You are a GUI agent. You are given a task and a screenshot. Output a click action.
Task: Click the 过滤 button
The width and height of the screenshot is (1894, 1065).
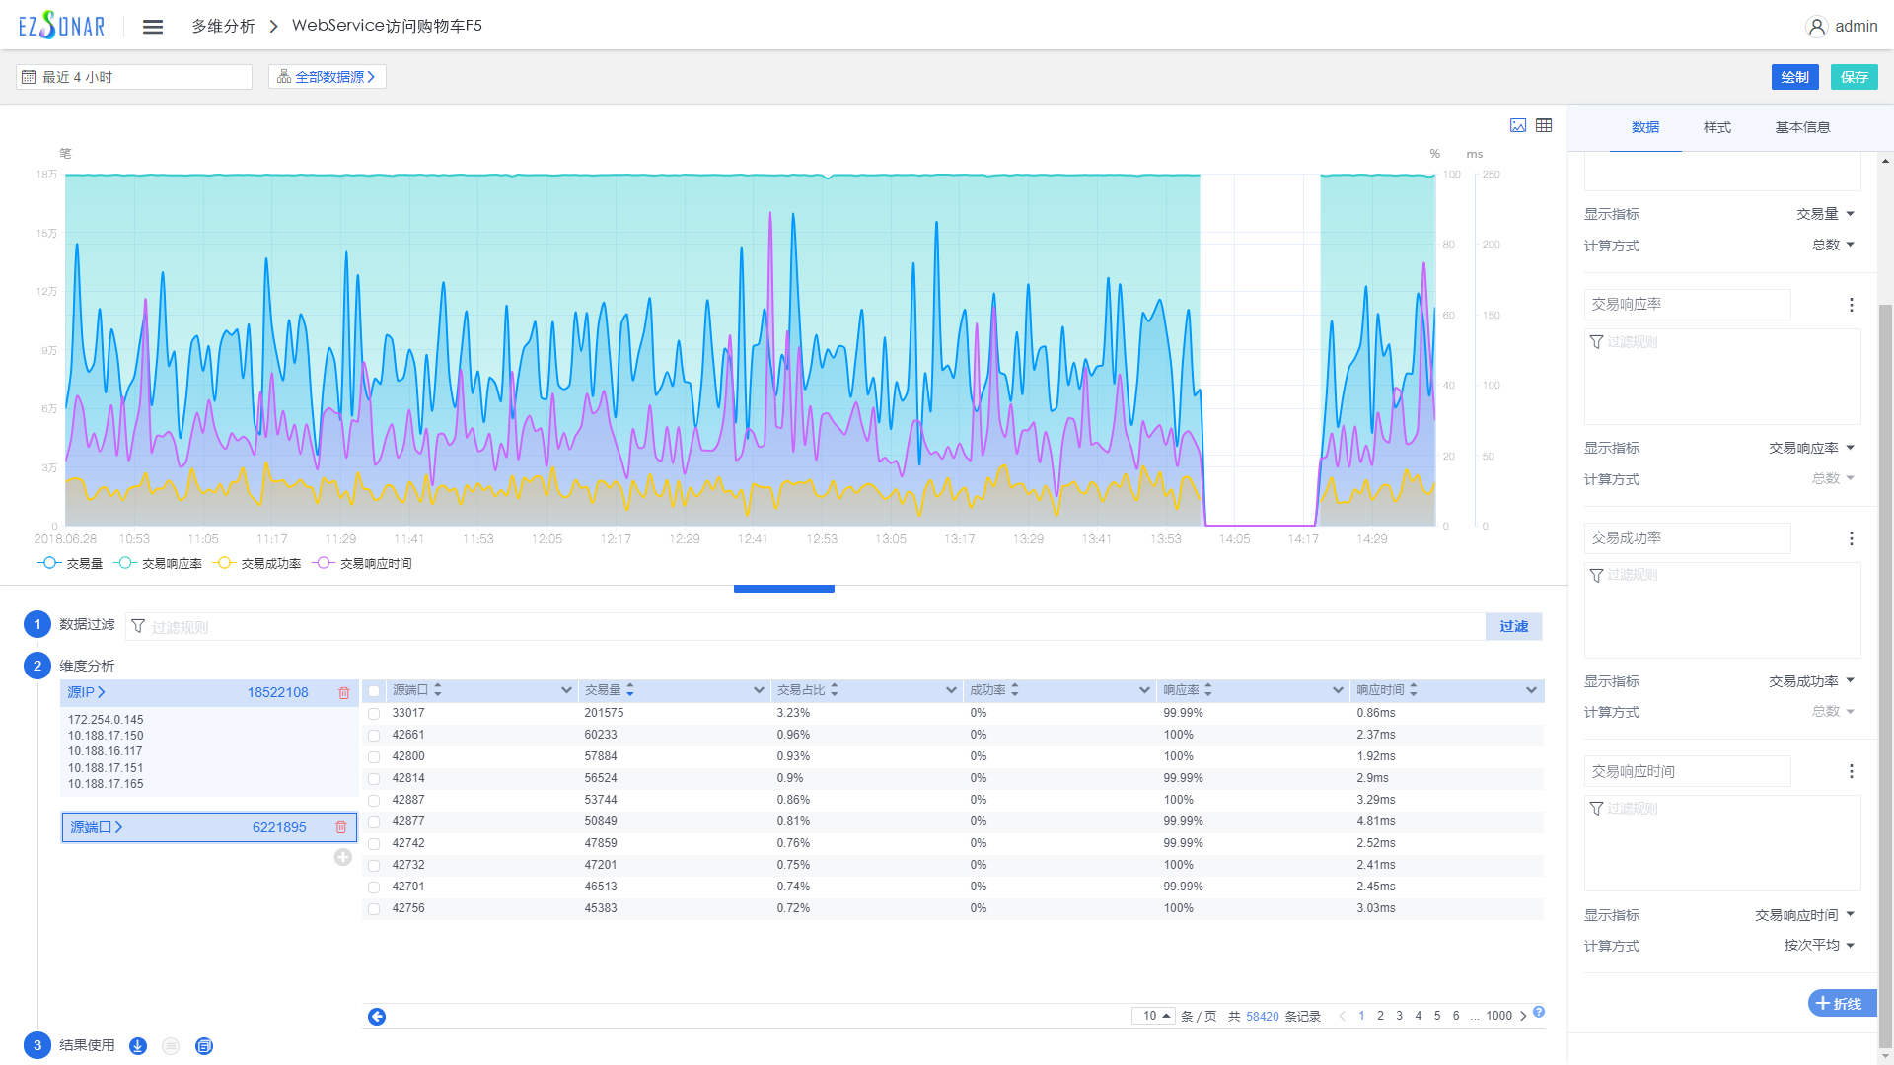(1513, 626)
